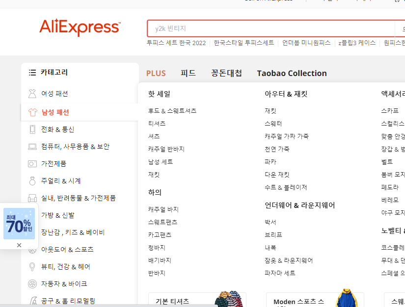The width and height of the screenshot is (405, 307).
Task: Open 파카 link
Action: pyautogui.click(x=270, y=162)
